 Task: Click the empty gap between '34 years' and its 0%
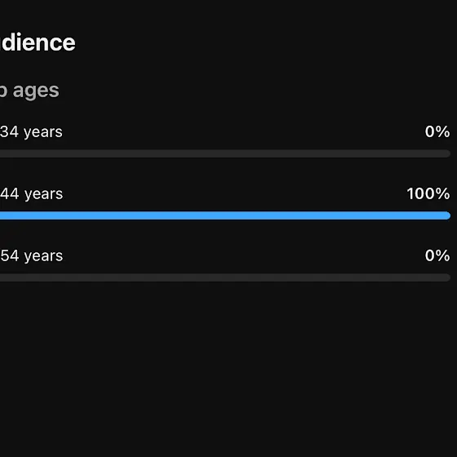point(243,131)
